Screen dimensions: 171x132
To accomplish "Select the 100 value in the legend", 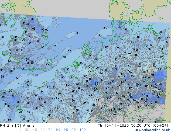I will [83, 130].
